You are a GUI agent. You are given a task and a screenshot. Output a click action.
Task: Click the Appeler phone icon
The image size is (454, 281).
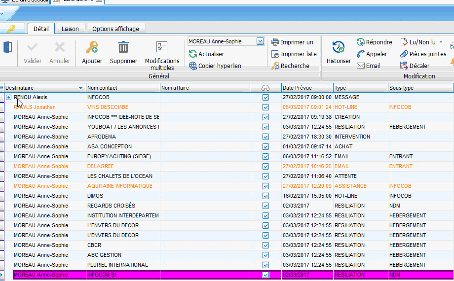tap(361, 54)
